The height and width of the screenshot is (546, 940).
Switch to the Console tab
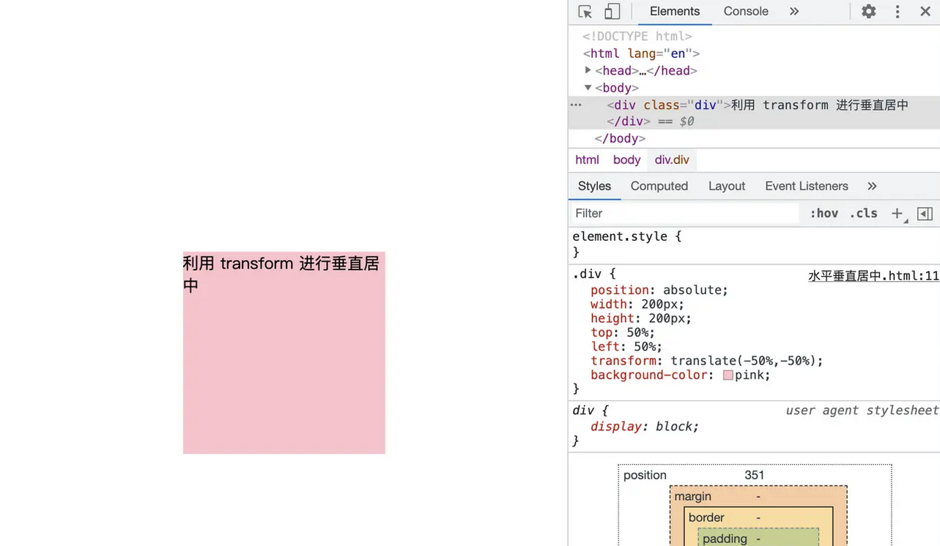[x=745, y=11]
